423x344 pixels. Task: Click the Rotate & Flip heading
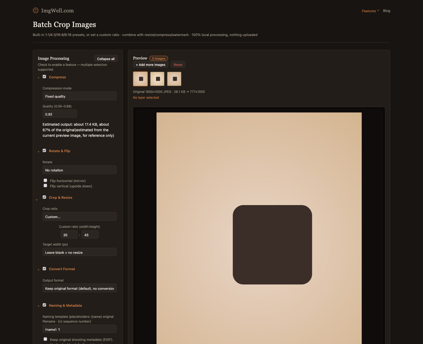click(59, 151)
